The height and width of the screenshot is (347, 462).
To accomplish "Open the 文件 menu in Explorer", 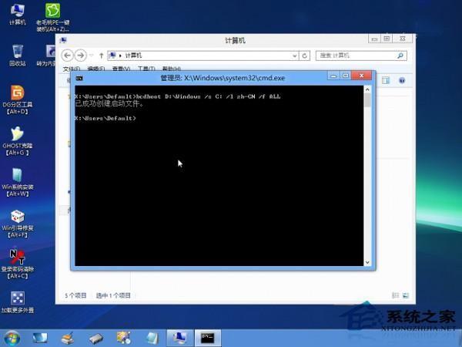I will click(x=68, y=69).
